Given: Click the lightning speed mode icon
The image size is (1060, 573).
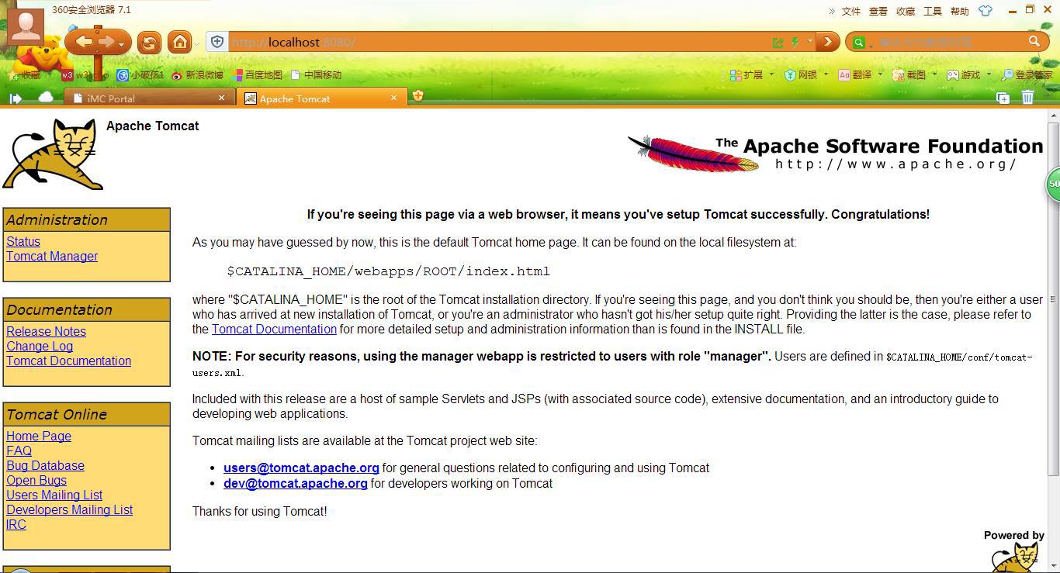Looking at the screenshot, I should (795, 42).
